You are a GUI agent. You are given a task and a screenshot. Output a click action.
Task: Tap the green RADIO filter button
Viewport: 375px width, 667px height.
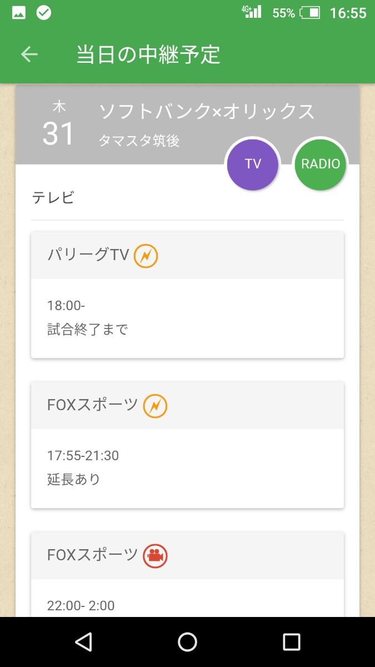321,164
